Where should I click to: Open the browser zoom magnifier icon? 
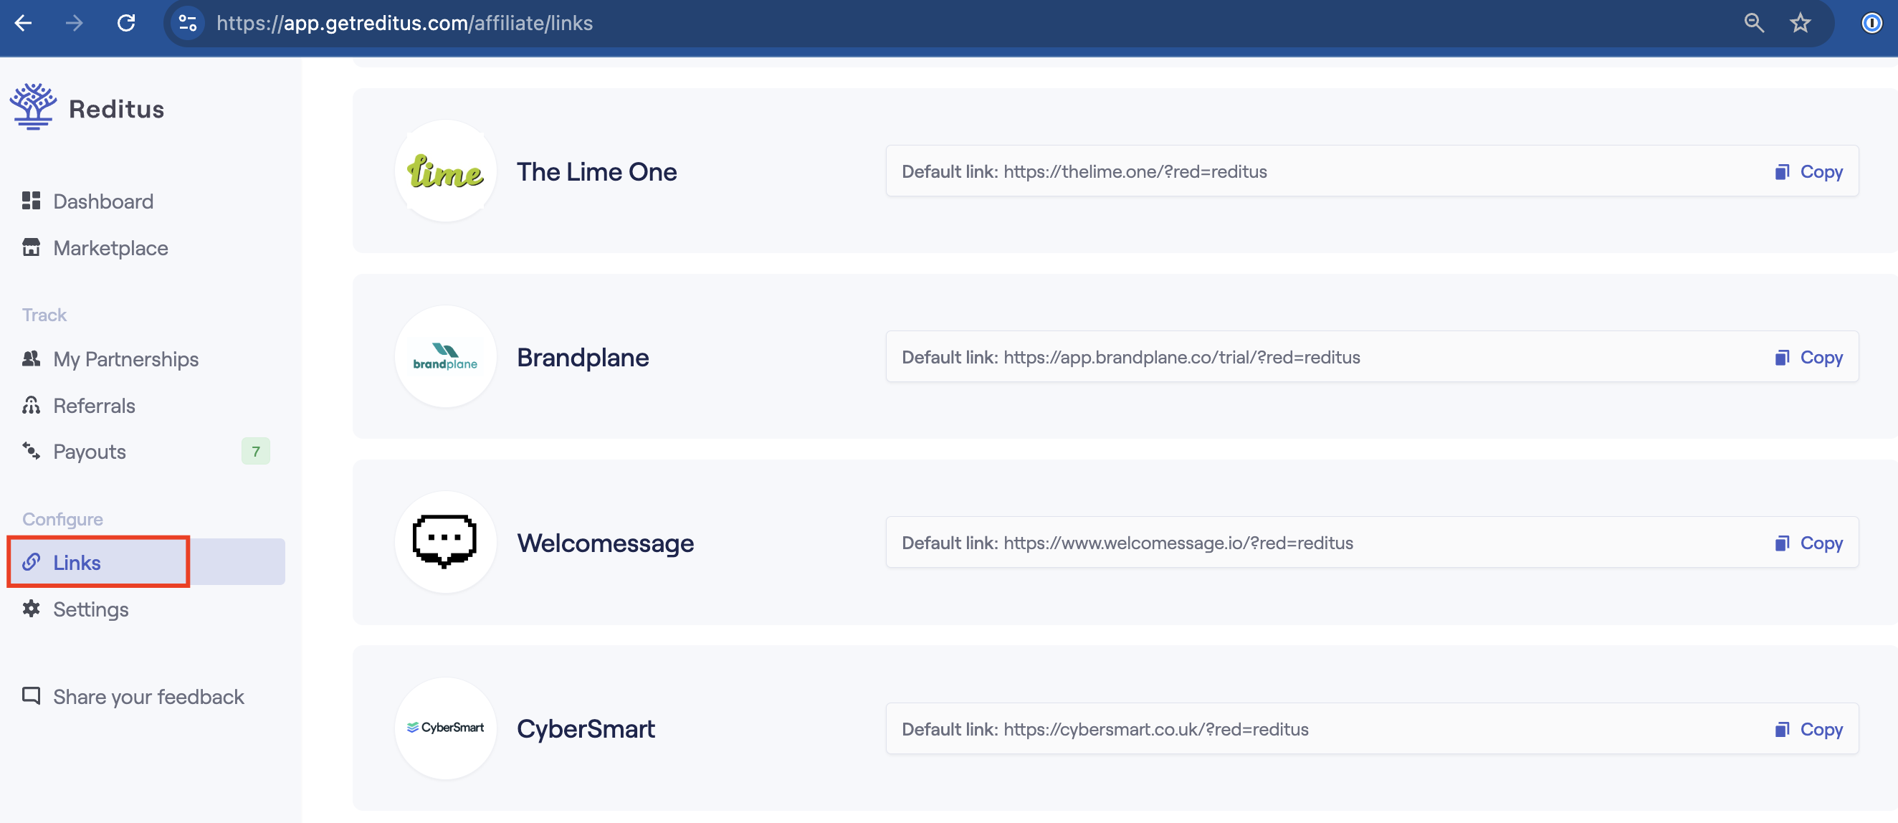pyautogui.click(x=1754, y=23)
